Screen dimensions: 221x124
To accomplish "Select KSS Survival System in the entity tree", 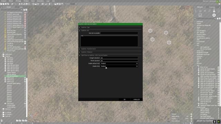I will click(x=12, y=76).
